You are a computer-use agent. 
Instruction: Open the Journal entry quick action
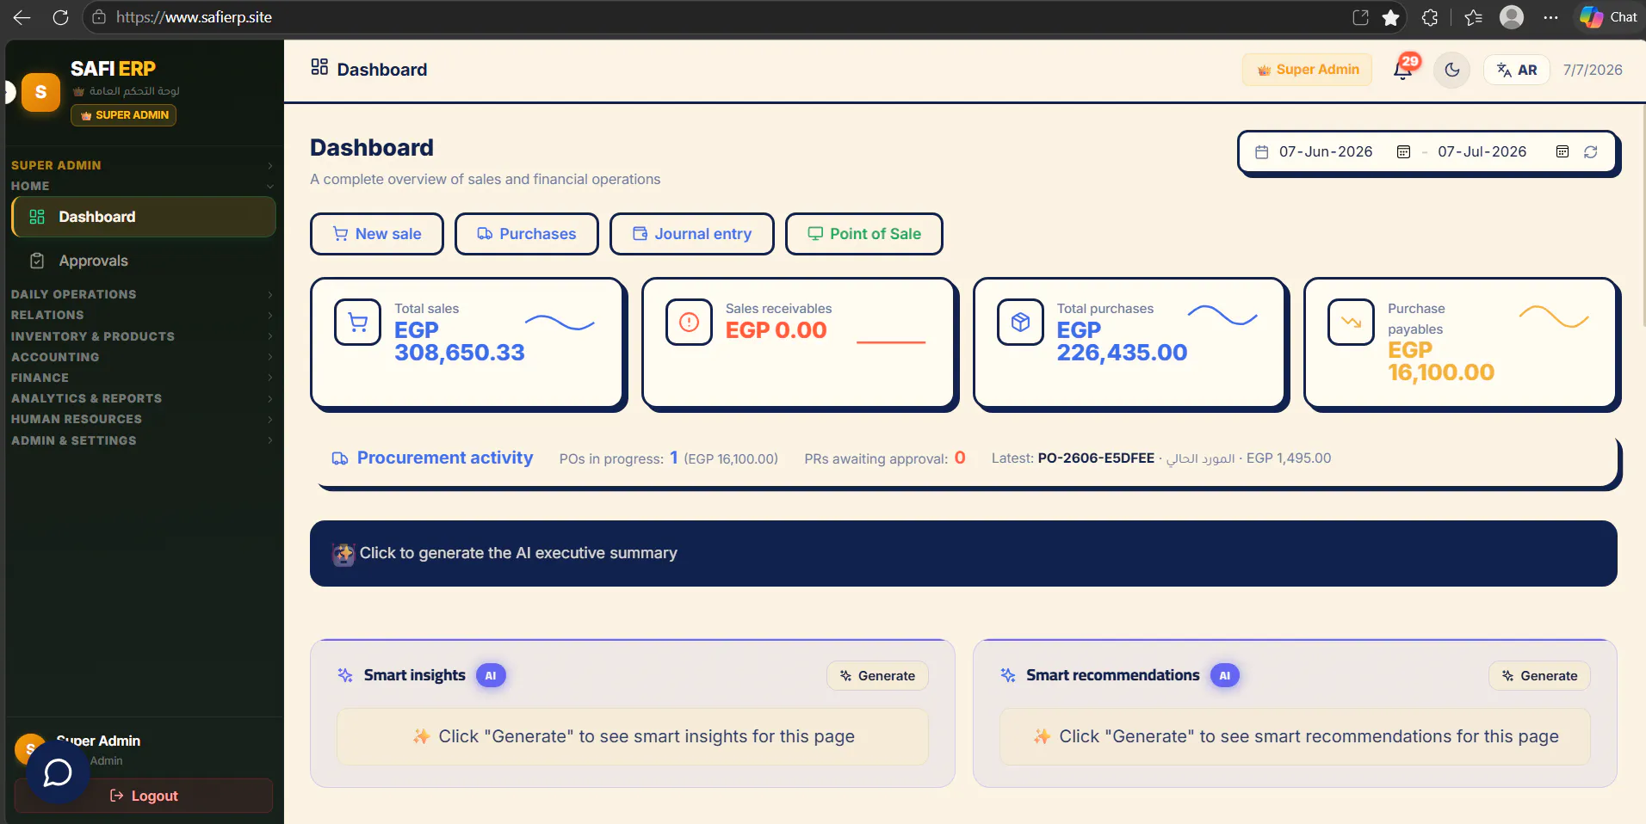[692, 234]
